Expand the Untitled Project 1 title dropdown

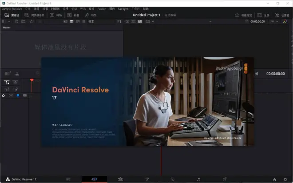(x=147, y=15)
